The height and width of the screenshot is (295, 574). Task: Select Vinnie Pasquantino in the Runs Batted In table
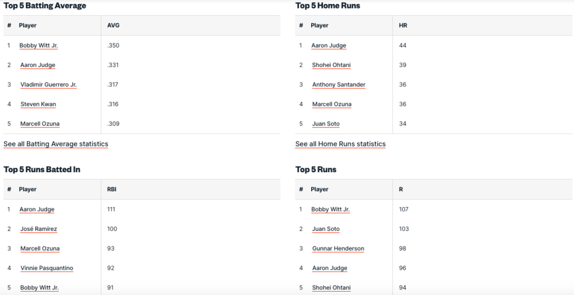pyautogui.click(x=47, y=268)
